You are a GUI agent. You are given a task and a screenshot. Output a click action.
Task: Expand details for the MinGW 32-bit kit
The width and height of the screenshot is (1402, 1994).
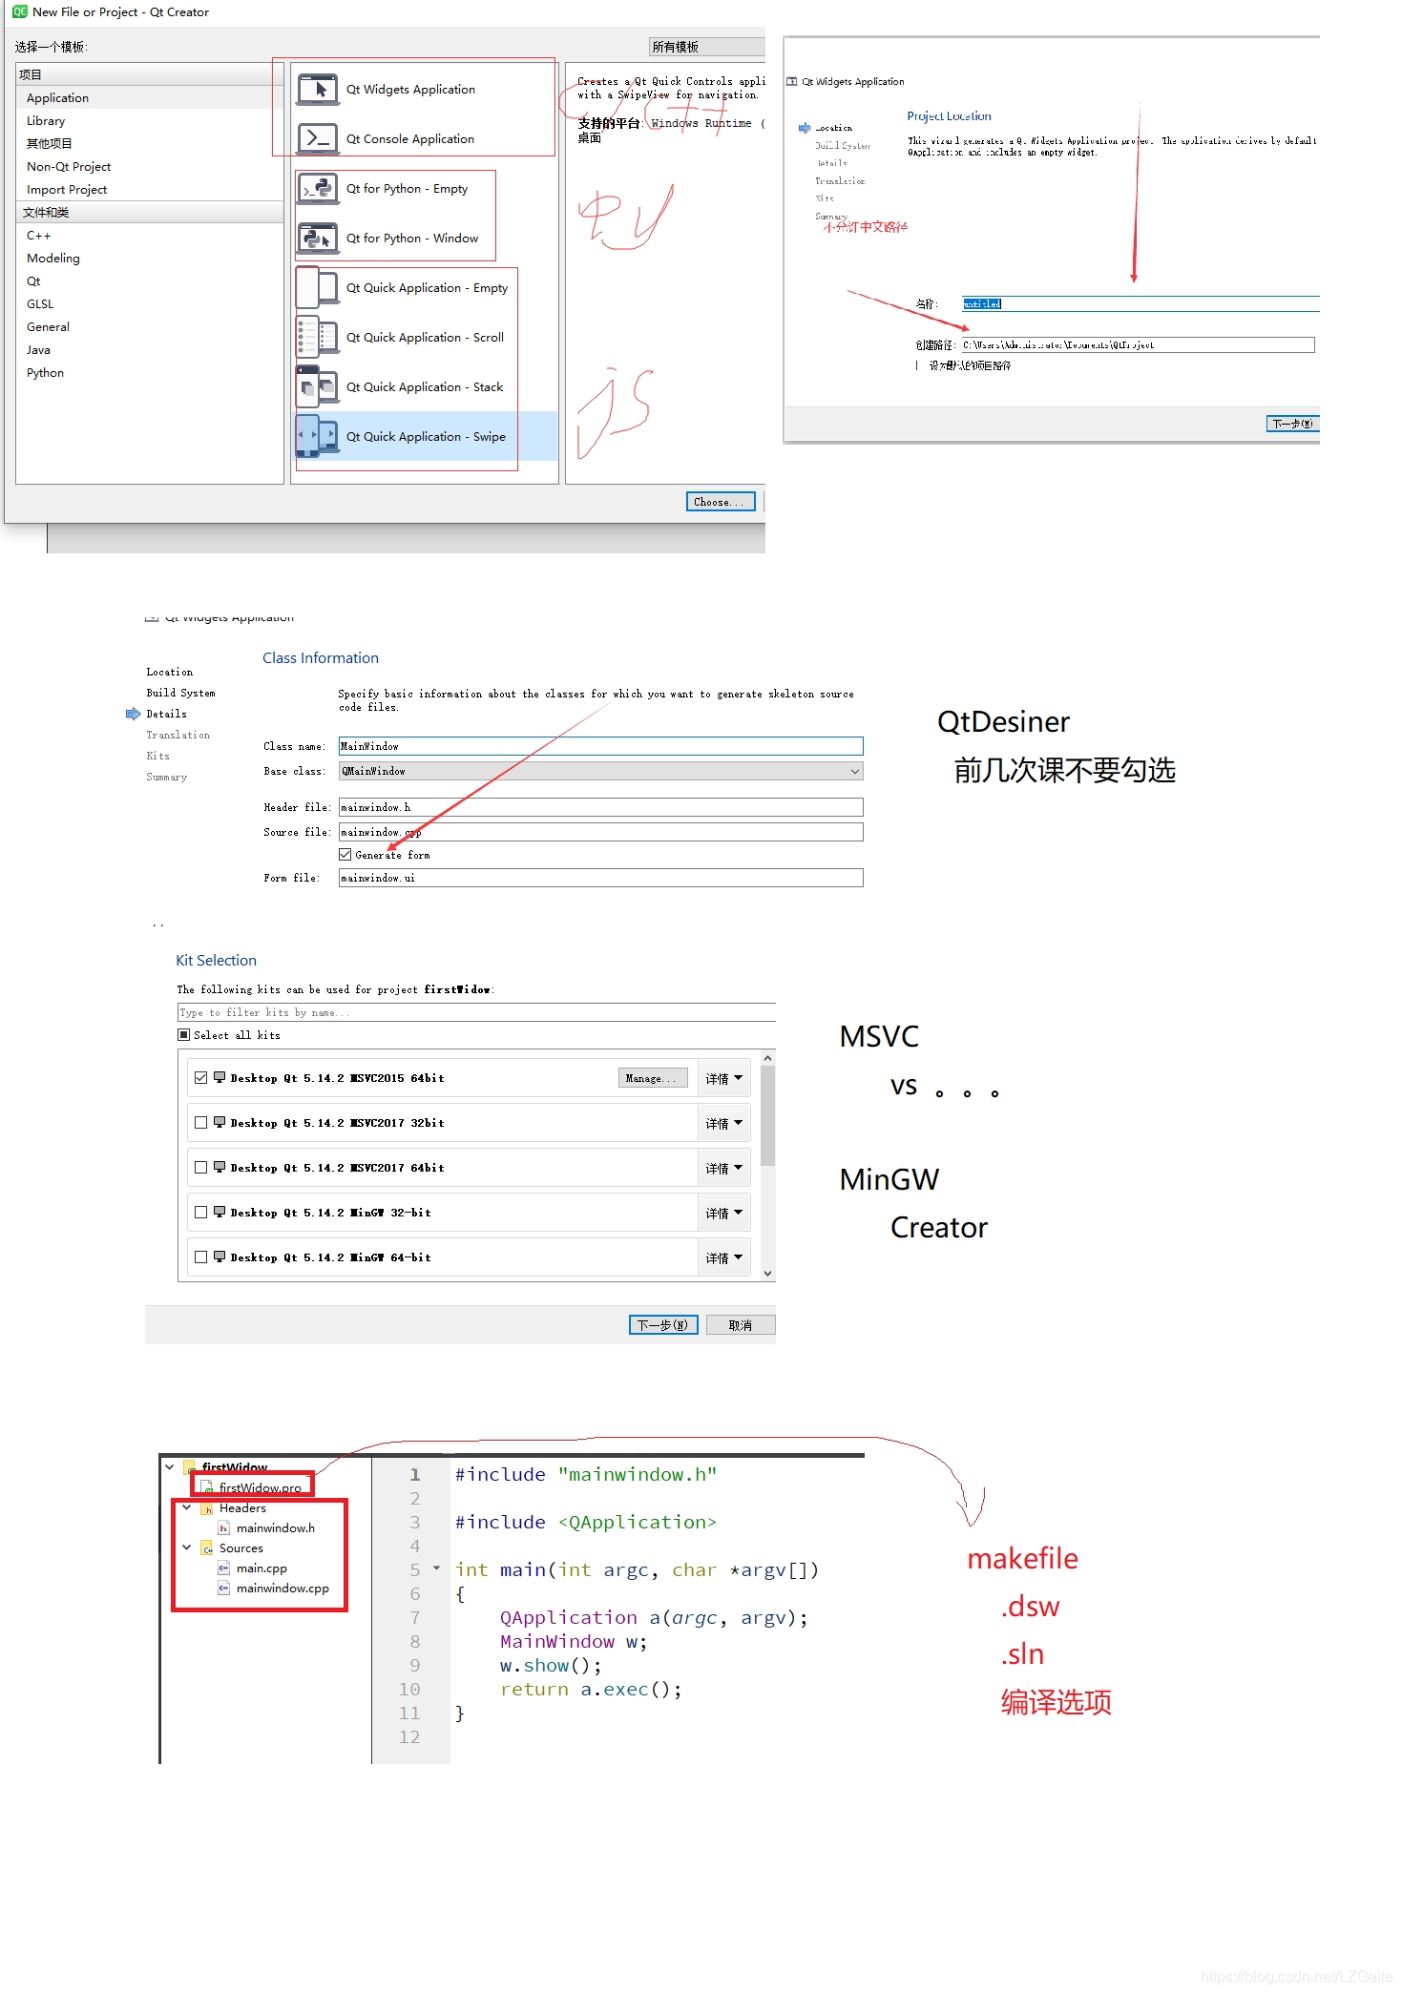pos(724,1213)
